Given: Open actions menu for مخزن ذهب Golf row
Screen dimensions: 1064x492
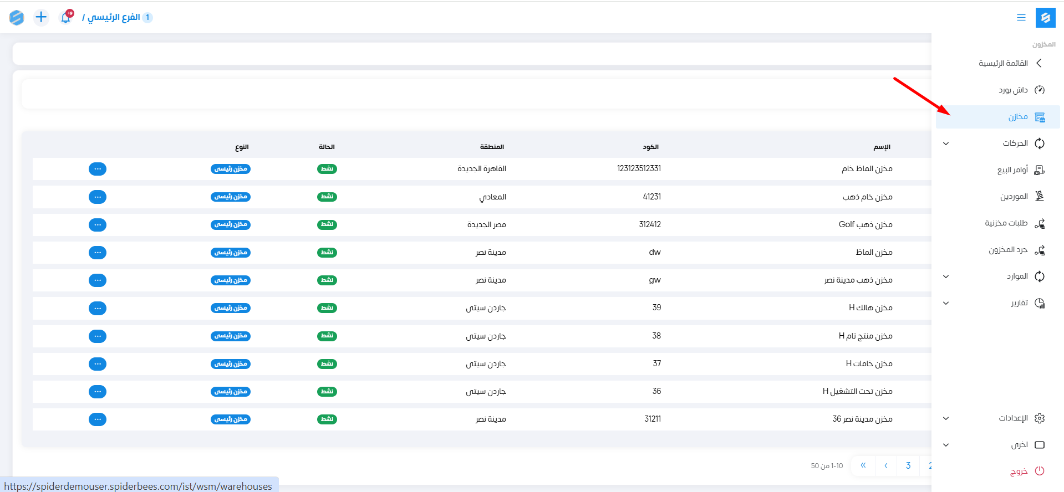Looking at the screenshot, I should tap(98, 224).
